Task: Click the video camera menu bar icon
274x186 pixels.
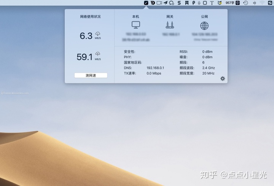Action: coord(159,3)
